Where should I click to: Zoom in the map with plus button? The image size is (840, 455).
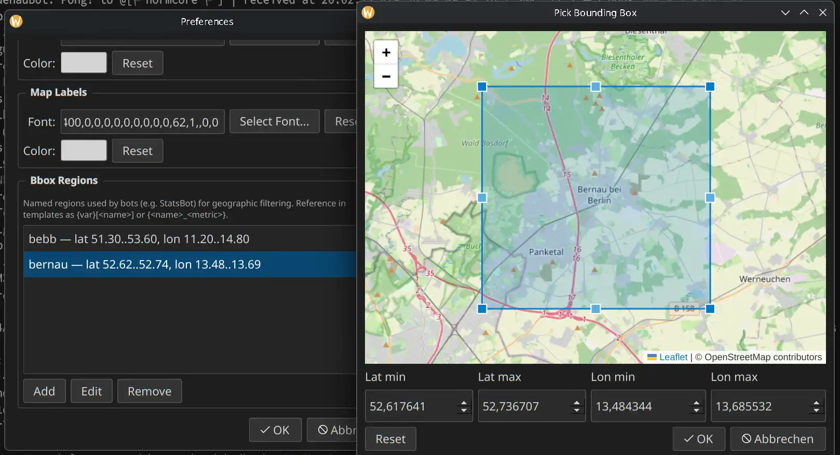[x=386, y=52]
